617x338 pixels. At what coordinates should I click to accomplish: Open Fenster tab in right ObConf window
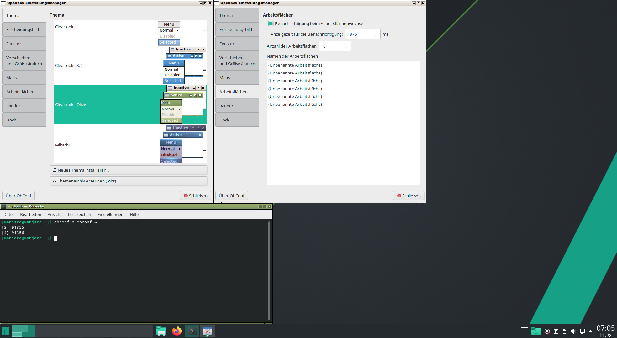point(237,44)
